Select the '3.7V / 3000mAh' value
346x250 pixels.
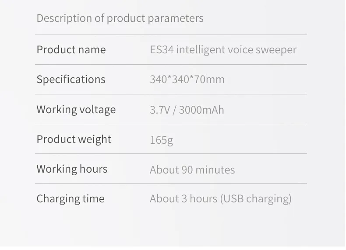[x=187, y=110]
